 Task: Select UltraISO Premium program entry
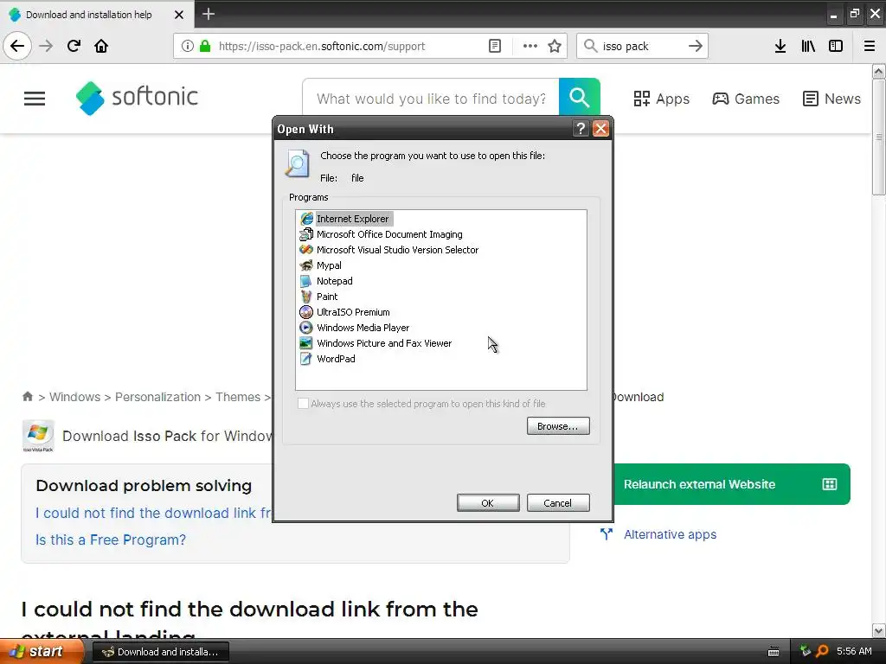(x=344, y=311)
